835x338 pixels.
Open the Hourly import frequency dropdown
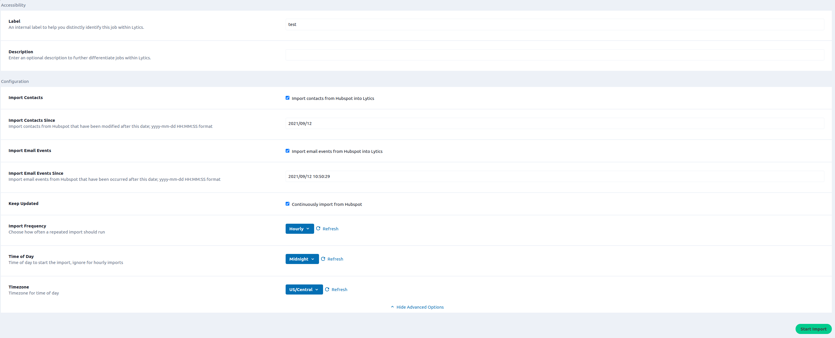(x=299, y=229)
